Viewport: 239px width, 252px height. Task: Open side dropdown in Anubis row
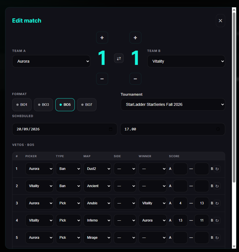coord(125,203)
